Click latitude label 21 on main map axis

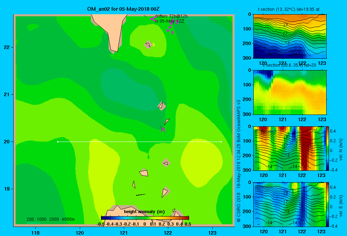click(7, 94)
